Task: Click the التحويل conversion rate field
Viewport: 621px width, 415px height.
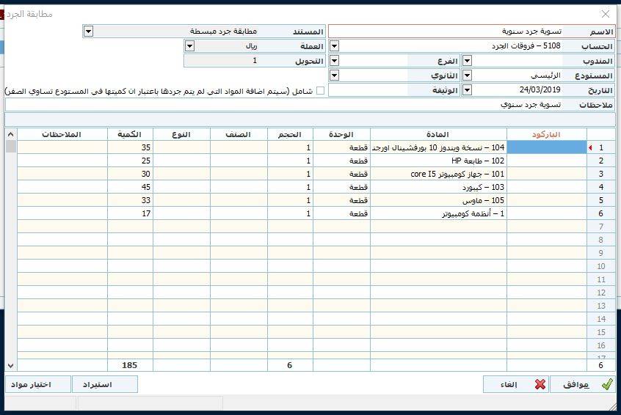Action: (222, 61)
